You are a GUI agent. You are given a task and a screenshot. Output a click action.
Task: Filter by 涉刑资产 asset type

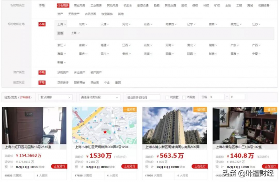[x=63, y=72]
